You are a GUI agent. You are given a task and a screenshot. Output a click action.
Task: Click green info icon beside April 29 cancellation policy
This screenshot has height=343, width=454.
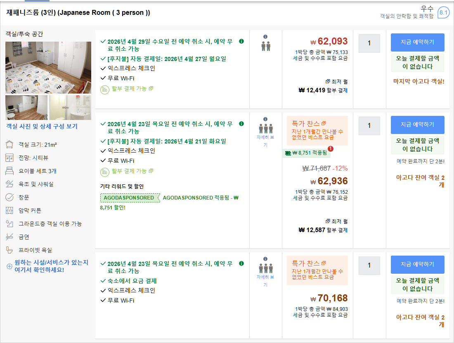[x=241, y=41]
